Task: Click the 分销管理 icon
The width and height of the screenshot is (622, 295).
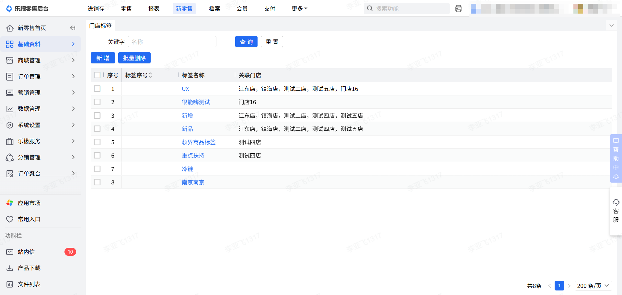Action: pos(10,158)
